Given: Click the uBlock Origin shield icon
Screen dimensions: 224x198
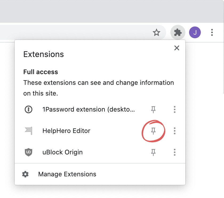Looking at the screenshot, I should click(x=29, y=152).
